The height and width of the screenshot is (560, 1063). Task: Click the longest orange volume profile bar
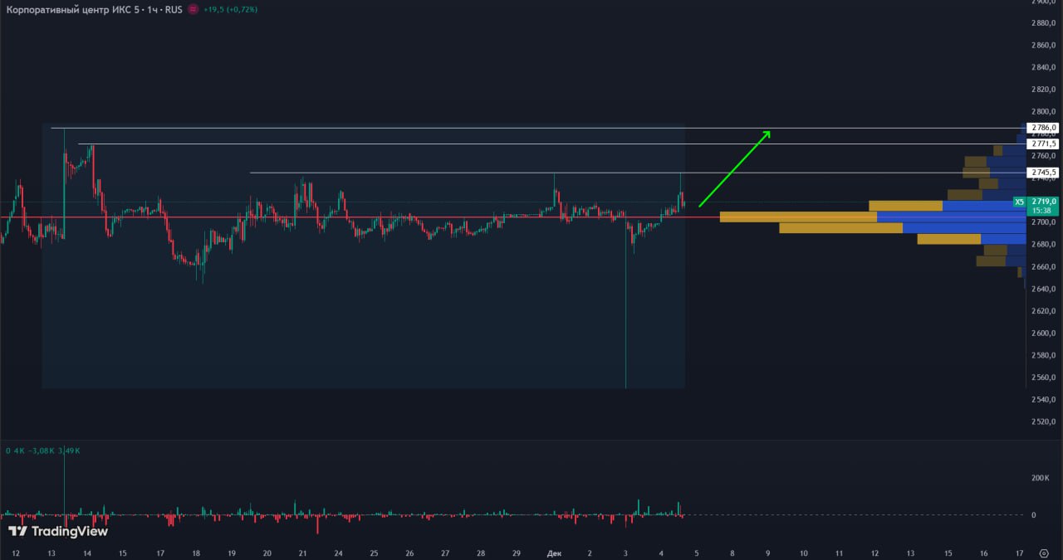797,217
